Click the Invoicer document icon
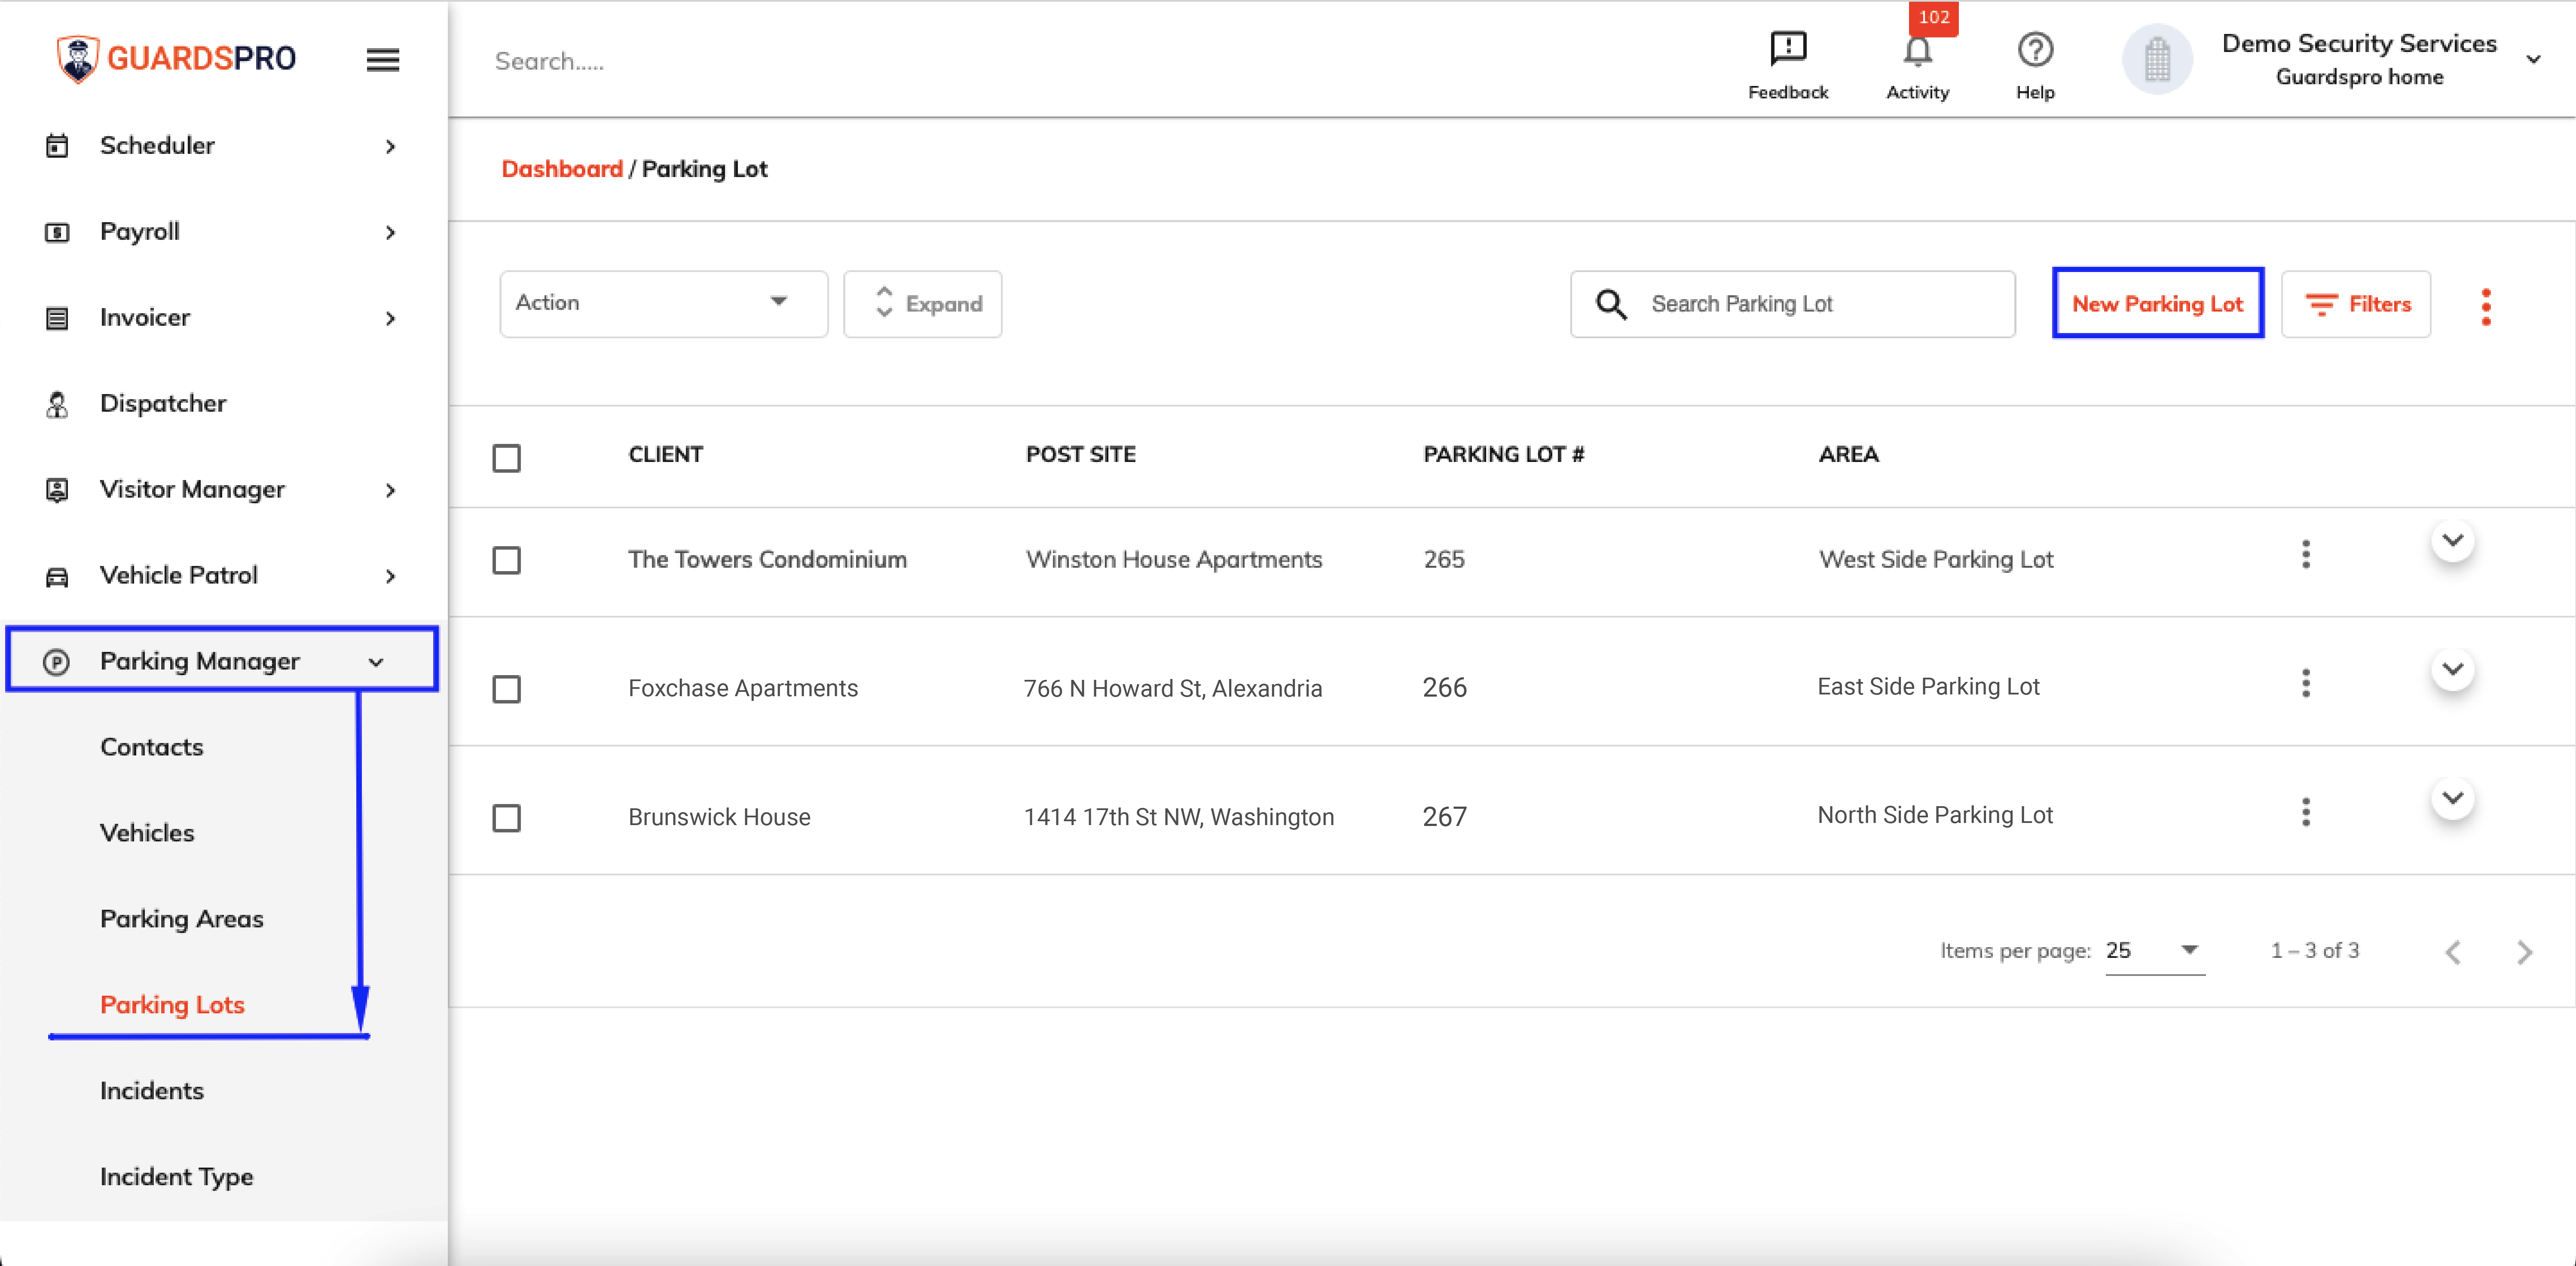This screenshot has width=2576, height=1266. 57,318
